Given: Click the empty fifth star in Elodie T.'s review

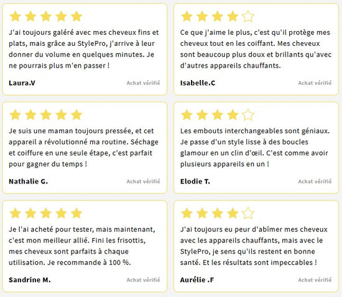Looking at the screenshot, I should pyautogui.click(x=248, y=115).
